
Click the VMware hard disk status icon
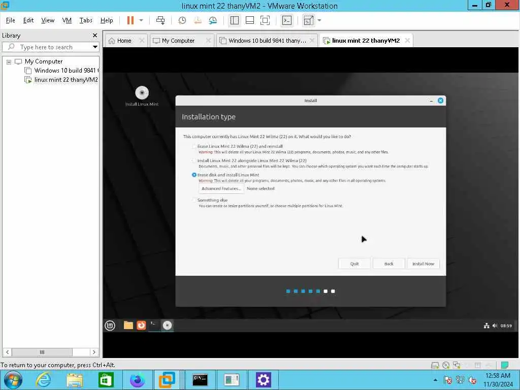pyautogui.click(x=435, y=366)
